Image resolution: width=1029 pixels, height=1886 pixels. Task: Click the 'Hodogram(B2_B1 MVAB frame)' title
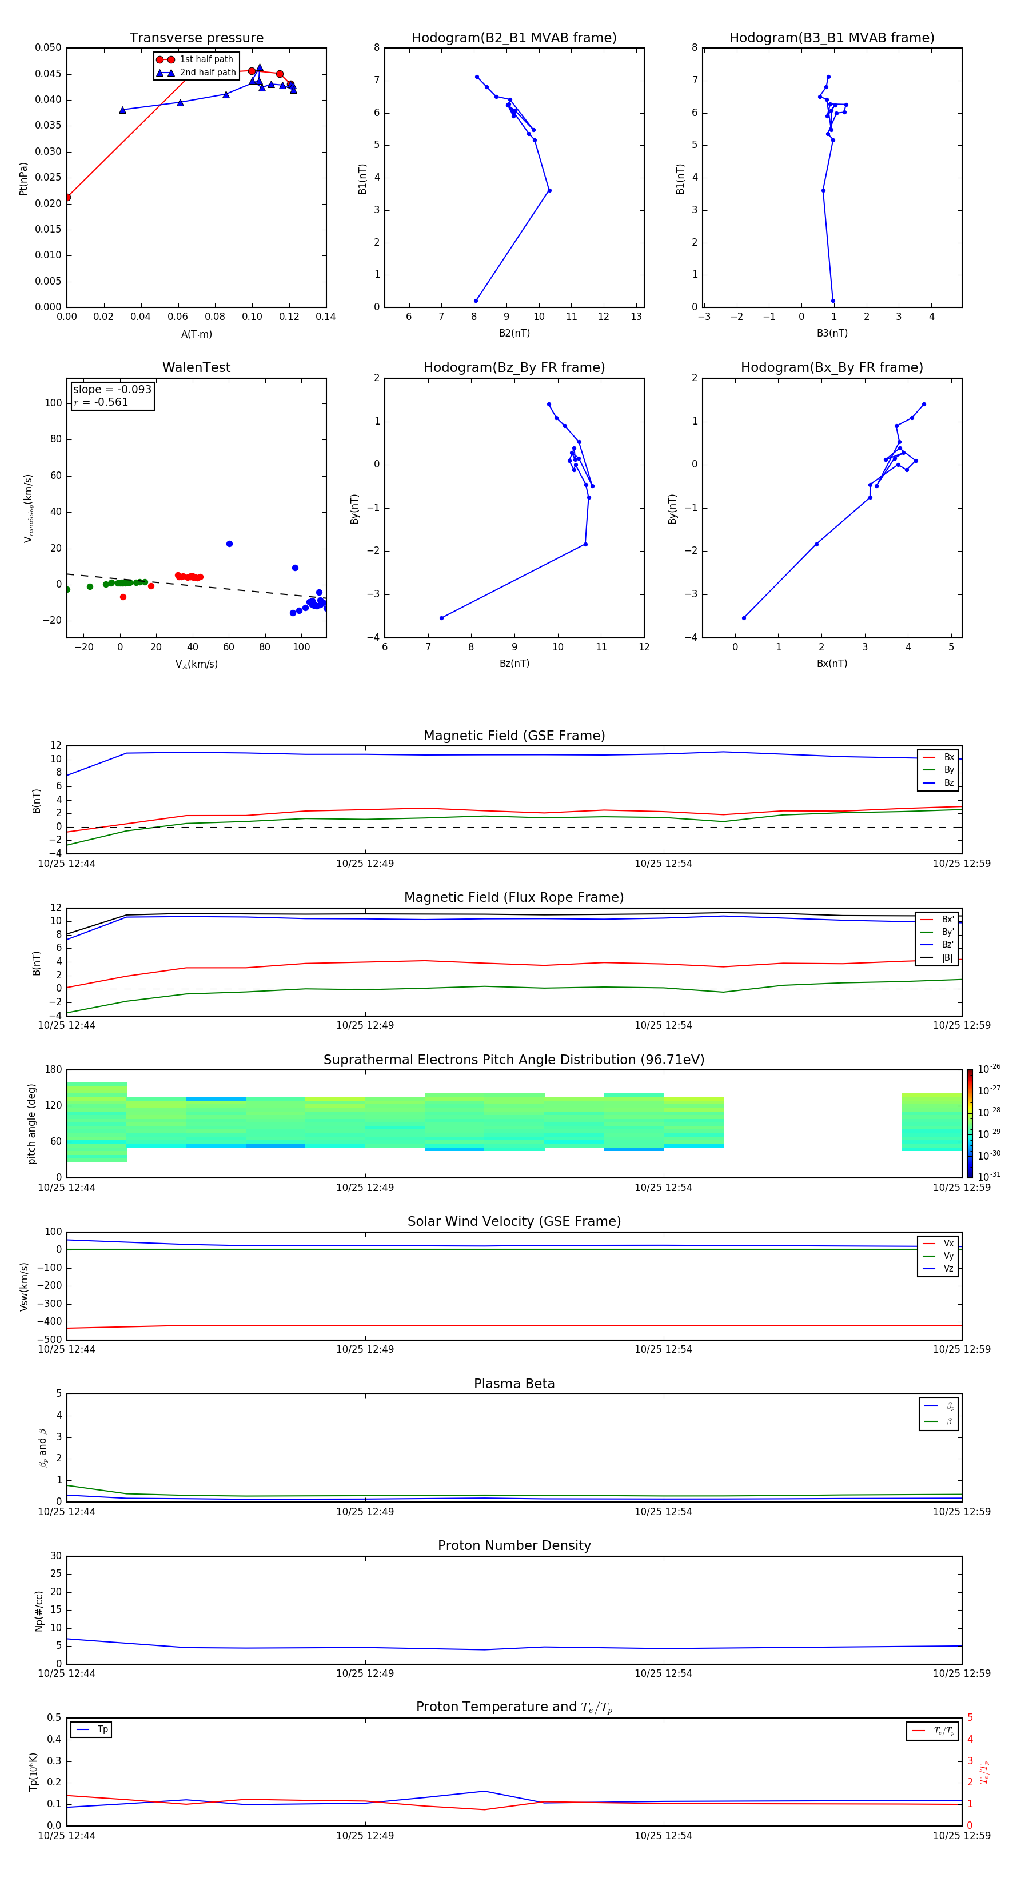click(514, 38)
